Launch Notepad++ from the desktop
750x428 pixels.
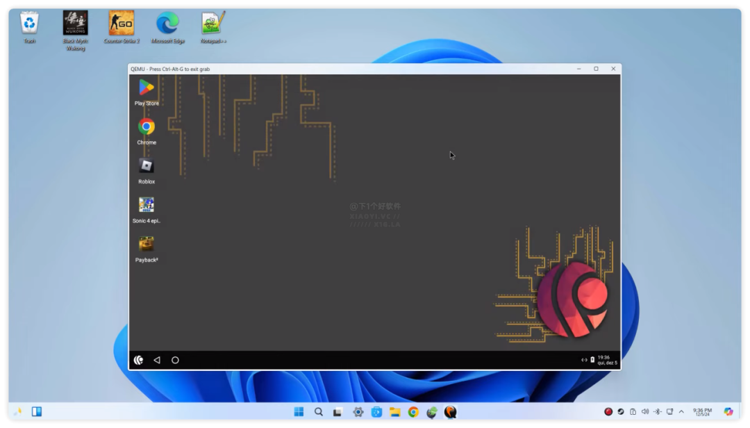pos(213,24)
